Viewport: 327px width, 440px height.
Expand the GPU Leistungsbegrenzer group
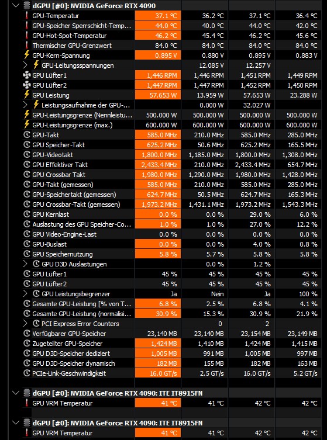(25, 294)
